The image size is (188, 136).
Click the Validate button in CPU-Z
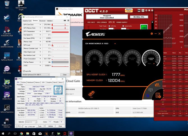51,126
